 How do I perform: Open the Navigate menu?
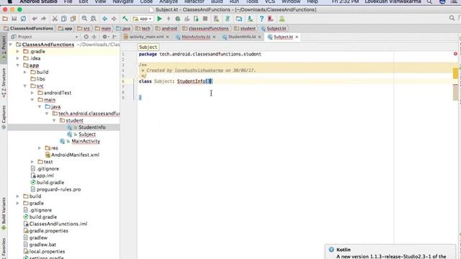click(x=123, y=1)
